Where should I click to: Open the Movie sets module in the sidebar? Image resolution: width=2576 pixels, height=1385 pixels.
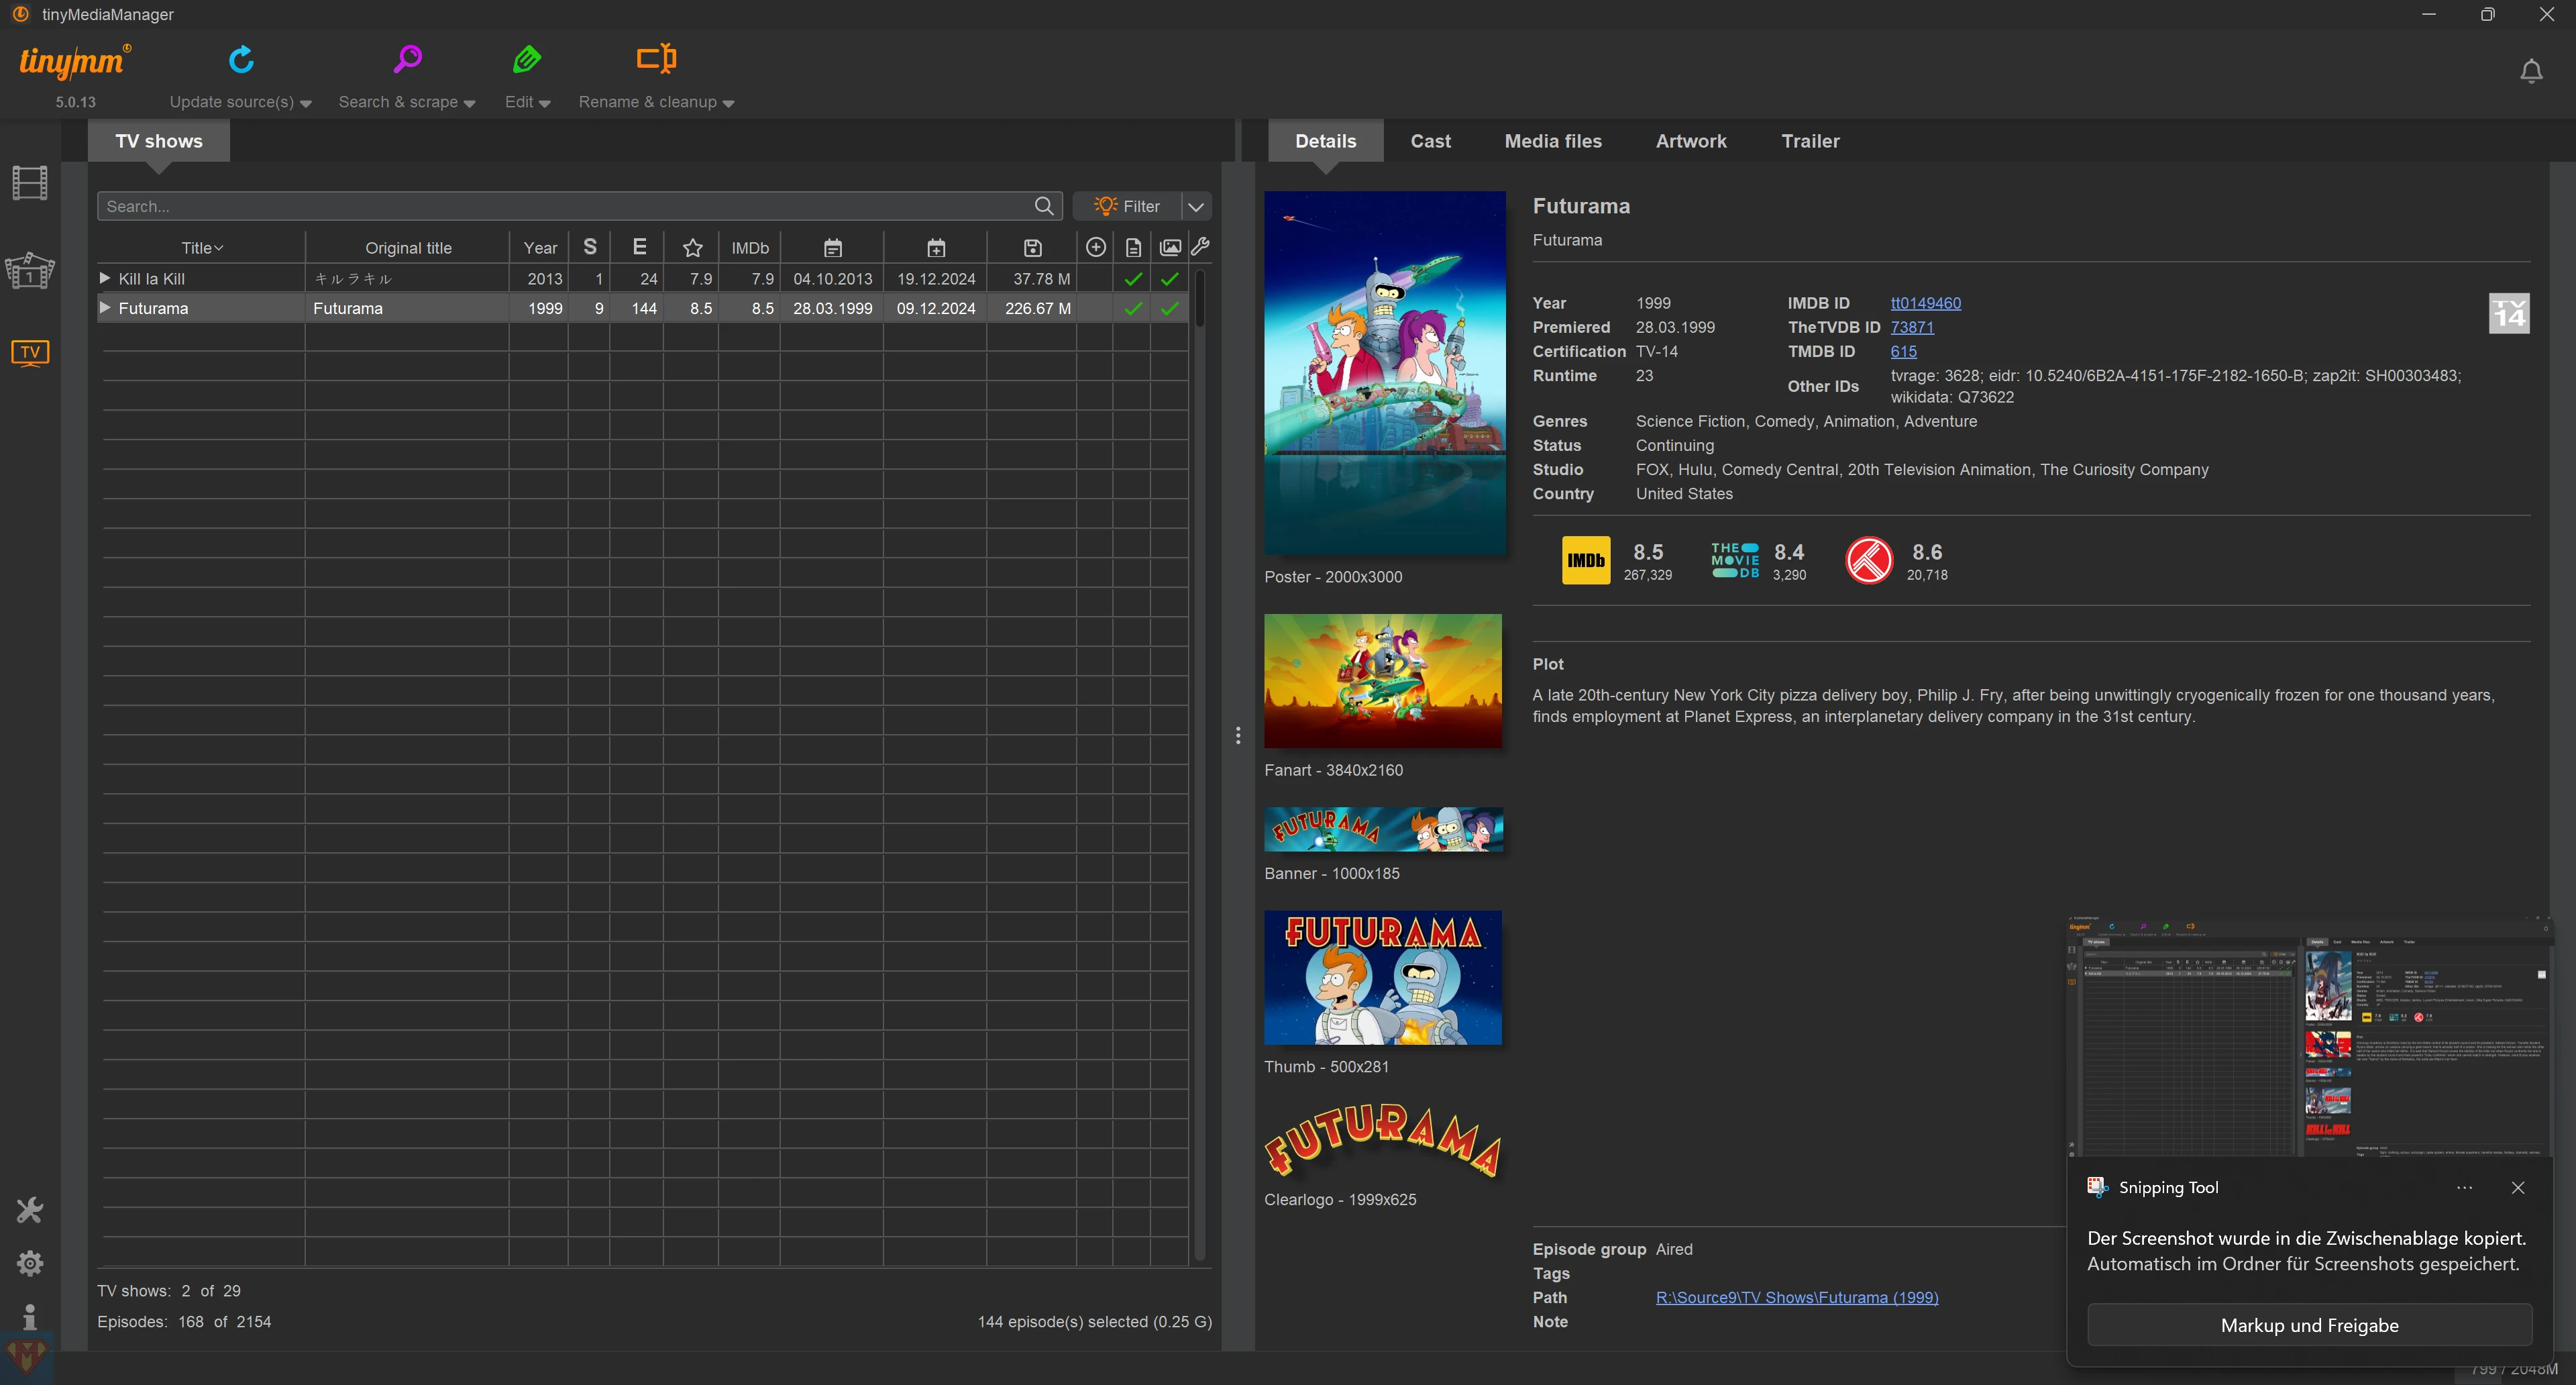tap(30, 271)
